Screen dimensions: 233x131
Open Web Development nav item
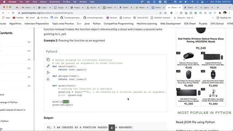[x=170, y=24]
